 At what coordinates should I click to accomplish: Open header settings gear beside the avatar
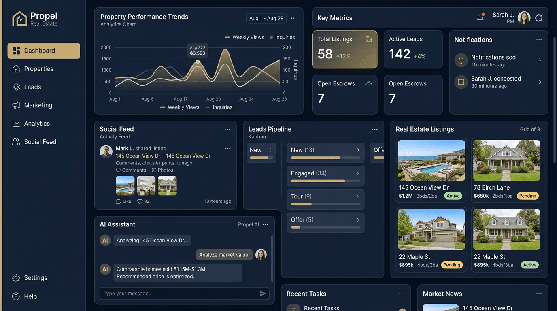(539, 18)
